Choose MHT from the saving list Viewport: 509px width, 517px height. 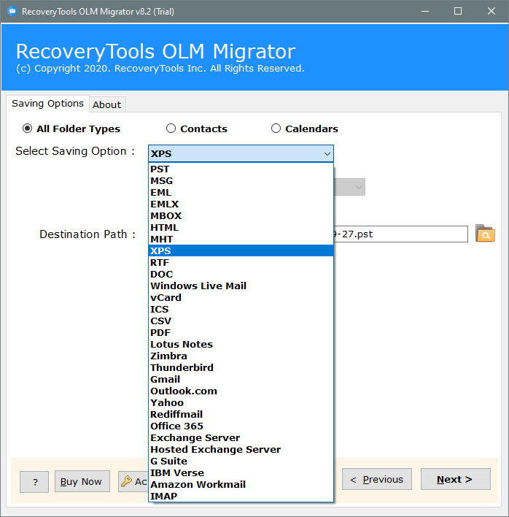[241, 240]
